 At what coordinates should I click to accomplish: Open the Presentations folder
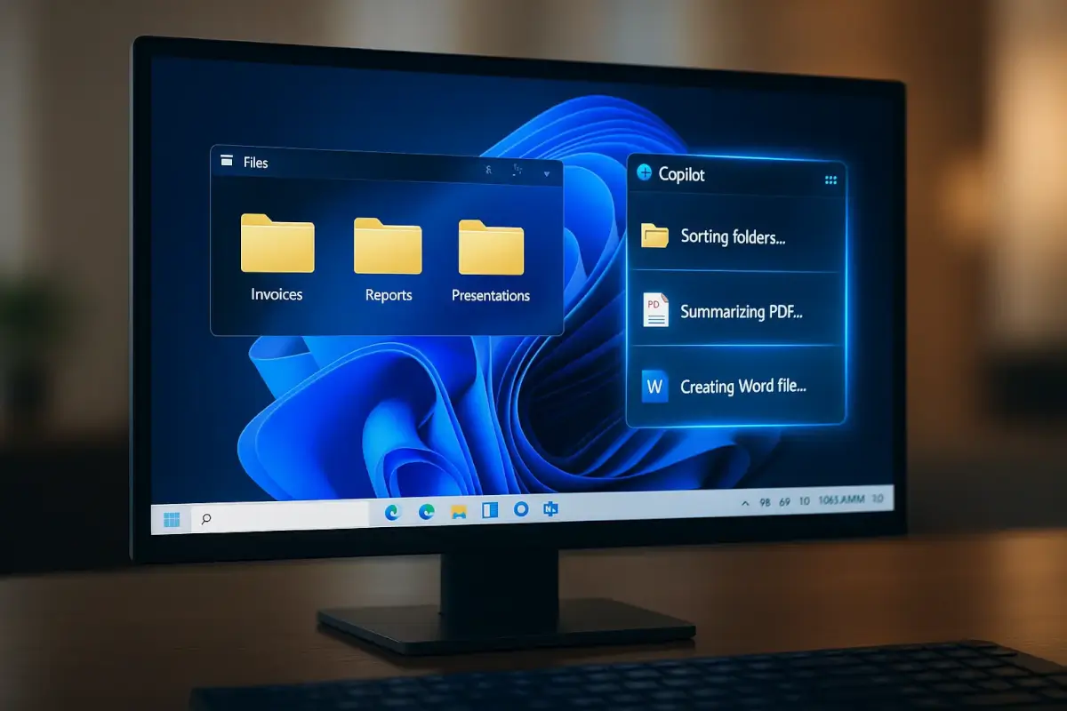(x=491, y=248)
